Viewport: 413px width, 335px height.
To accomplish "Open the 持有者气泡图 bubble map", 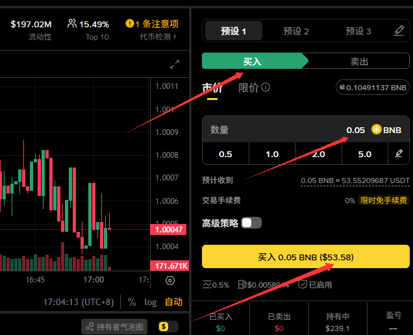I will point(114,327).
